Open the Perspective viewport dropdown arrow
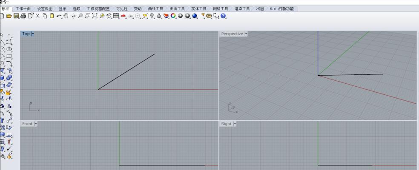The height and width of the screenshot is (170, 419). point(246,34)
